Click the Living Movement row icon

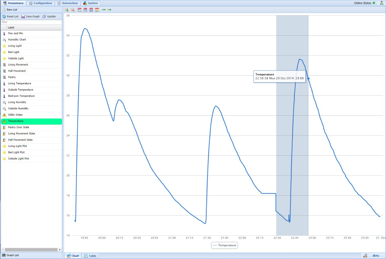(4, 65)
